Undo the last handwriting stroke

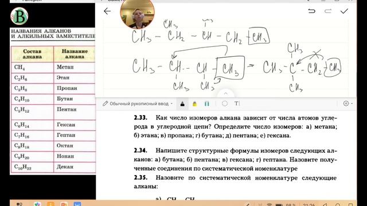[x=311, y=11]
